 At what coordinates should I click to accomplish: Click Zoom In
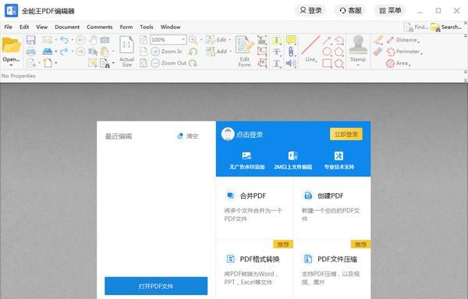tap(167, 51)
